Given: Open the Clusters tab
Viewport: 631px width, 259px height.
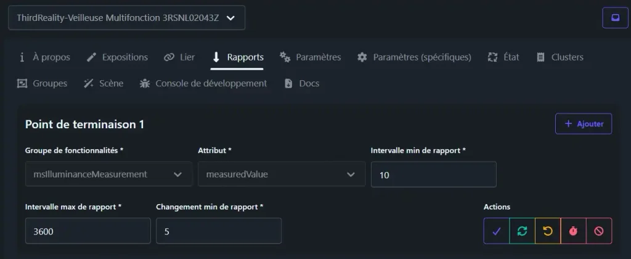Looking at the screenshot, I should pyautogui.click(x=560, y=57).
